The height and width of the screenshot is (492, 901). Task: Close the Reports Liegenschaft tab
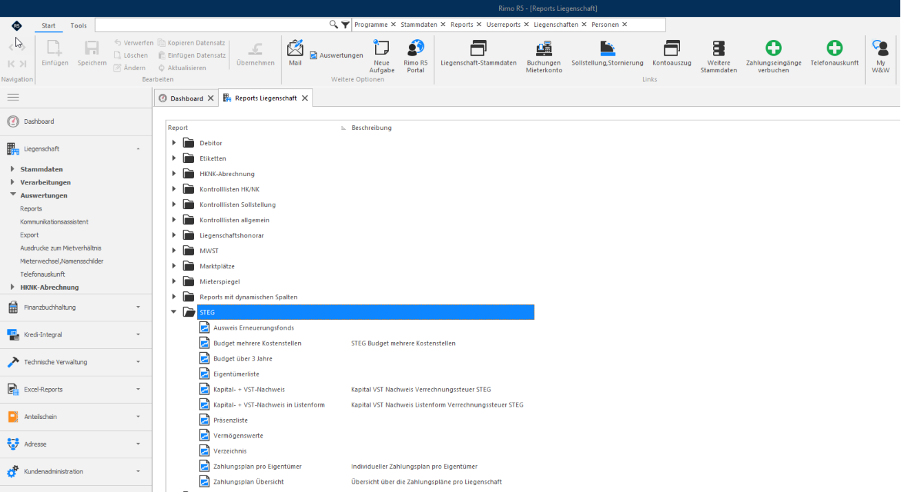pyautogui.click(x=306, y=98)
